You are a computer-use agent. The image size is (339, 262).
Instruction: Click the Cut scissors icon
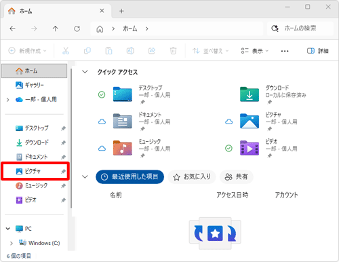coord(66,51)
